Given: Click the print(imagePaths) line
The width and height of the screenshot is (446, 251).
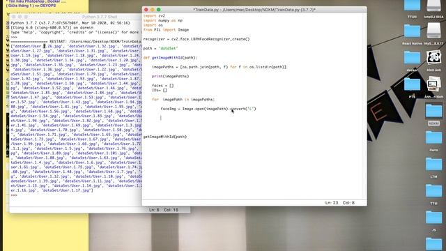Looking at the screenshot, I should pos(170,76).
